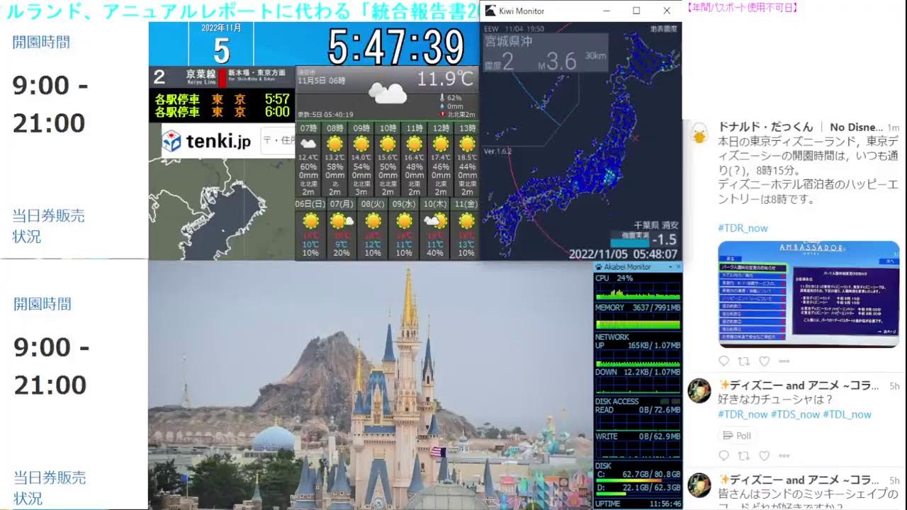
Task: Click the Kiwi Monitor title bar app icon
Action: click(x=490, y=11)
